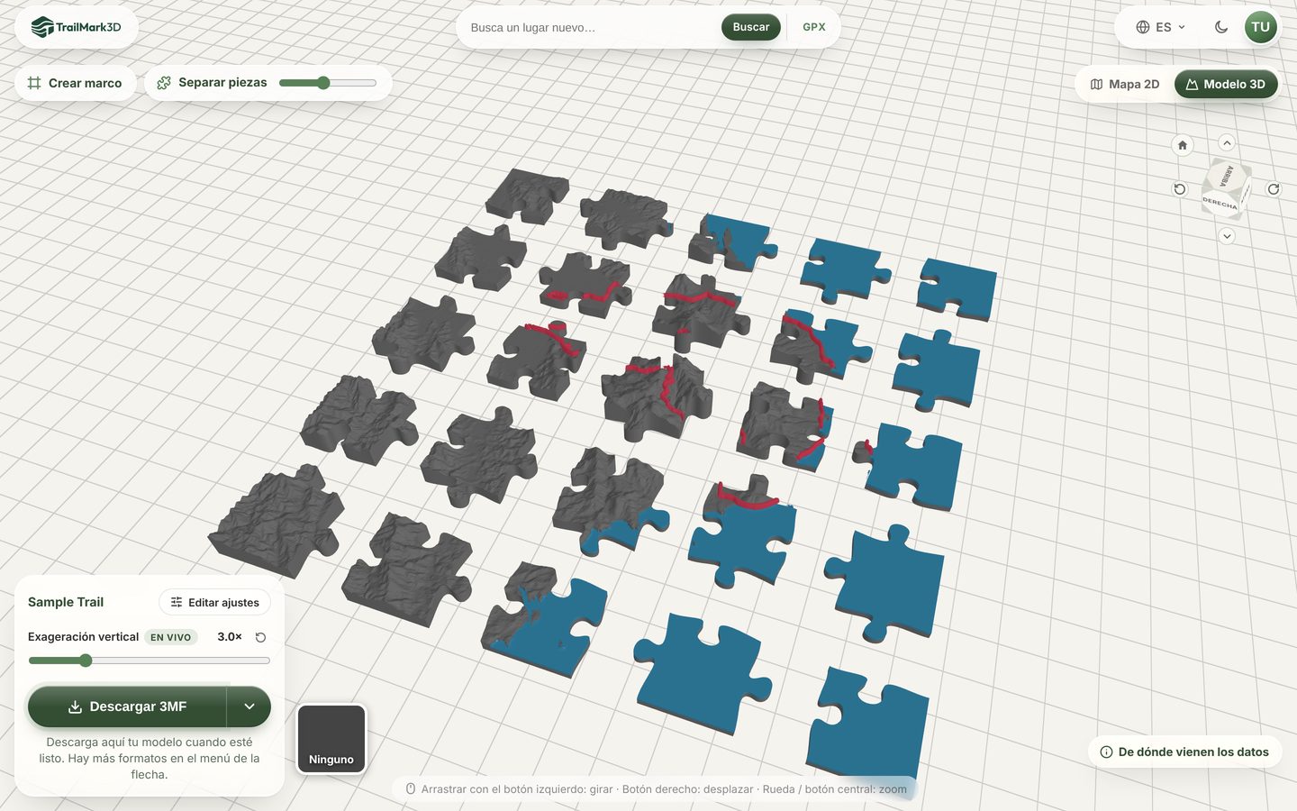Click the Descargar 3MF button
This screenshot has width=1297, height=811.
127,706
